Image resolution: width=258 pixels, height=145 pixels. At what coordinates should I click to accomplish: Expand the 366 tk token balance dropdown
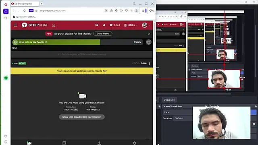131,25
